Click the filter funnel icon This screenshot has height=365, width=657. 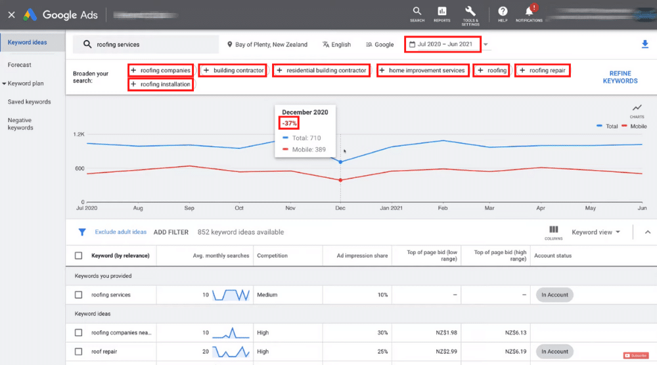click(82, 232)
